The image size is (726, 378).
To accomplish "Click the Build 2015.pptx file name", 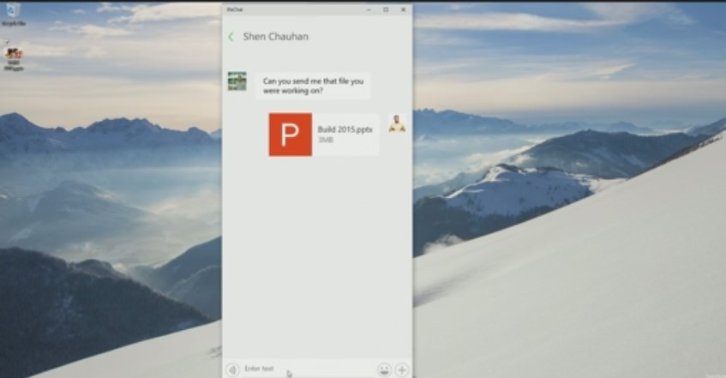I will [345, 129].
